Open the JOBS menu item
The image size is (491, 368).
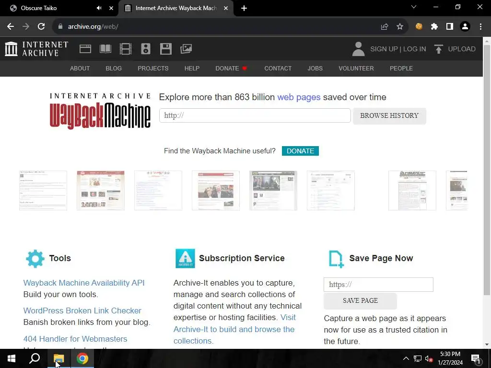click(x=315, y=68)
